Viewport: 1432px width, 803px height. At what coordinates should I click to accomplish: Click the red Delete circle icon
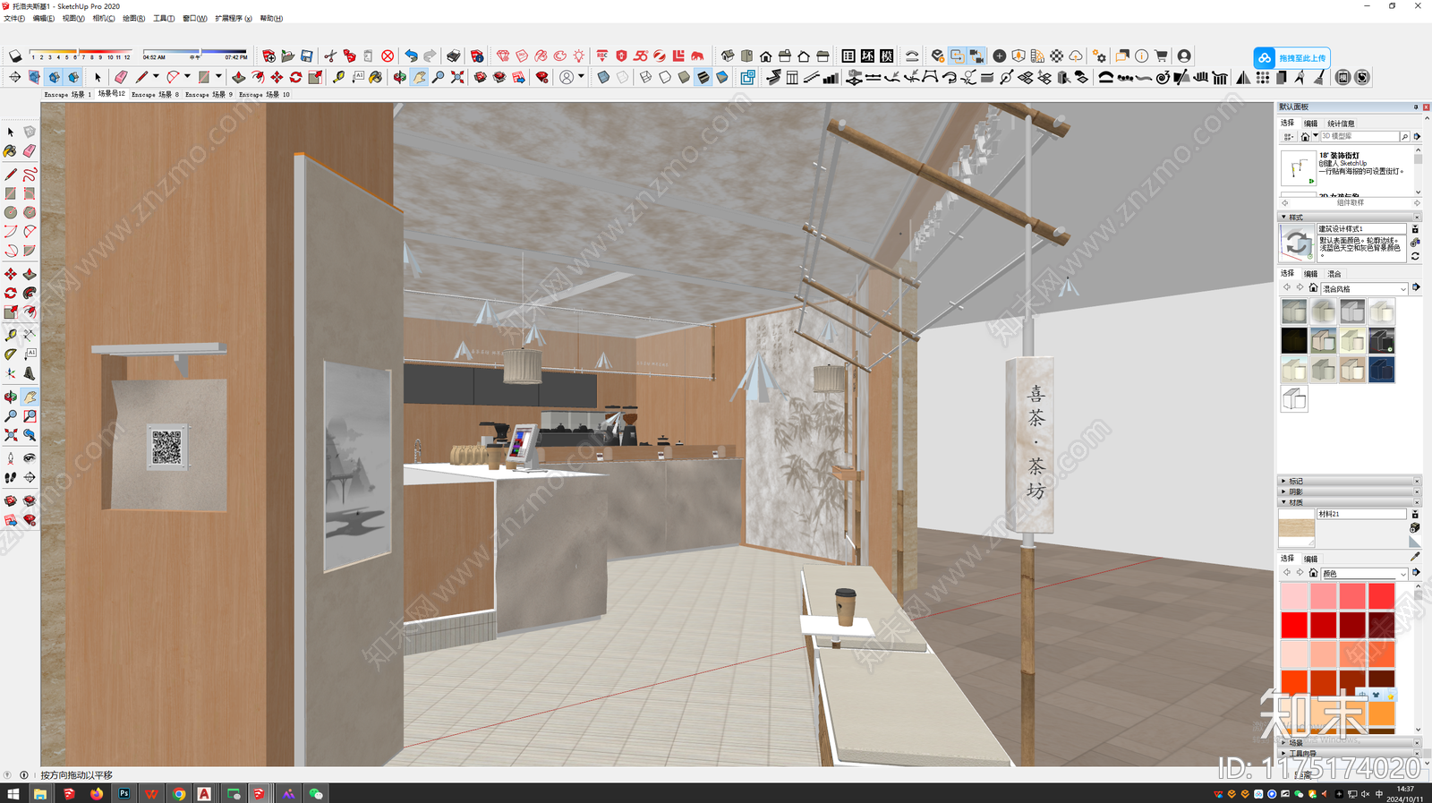pos(388,56)
